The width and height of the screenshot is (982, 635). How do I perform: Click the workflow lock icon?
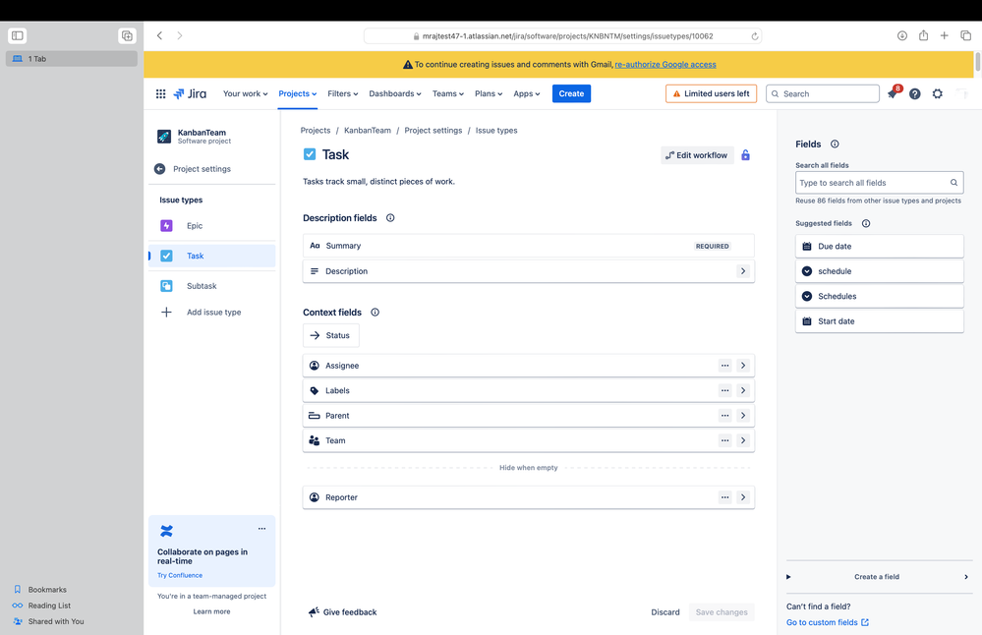[x=745, y=155]
